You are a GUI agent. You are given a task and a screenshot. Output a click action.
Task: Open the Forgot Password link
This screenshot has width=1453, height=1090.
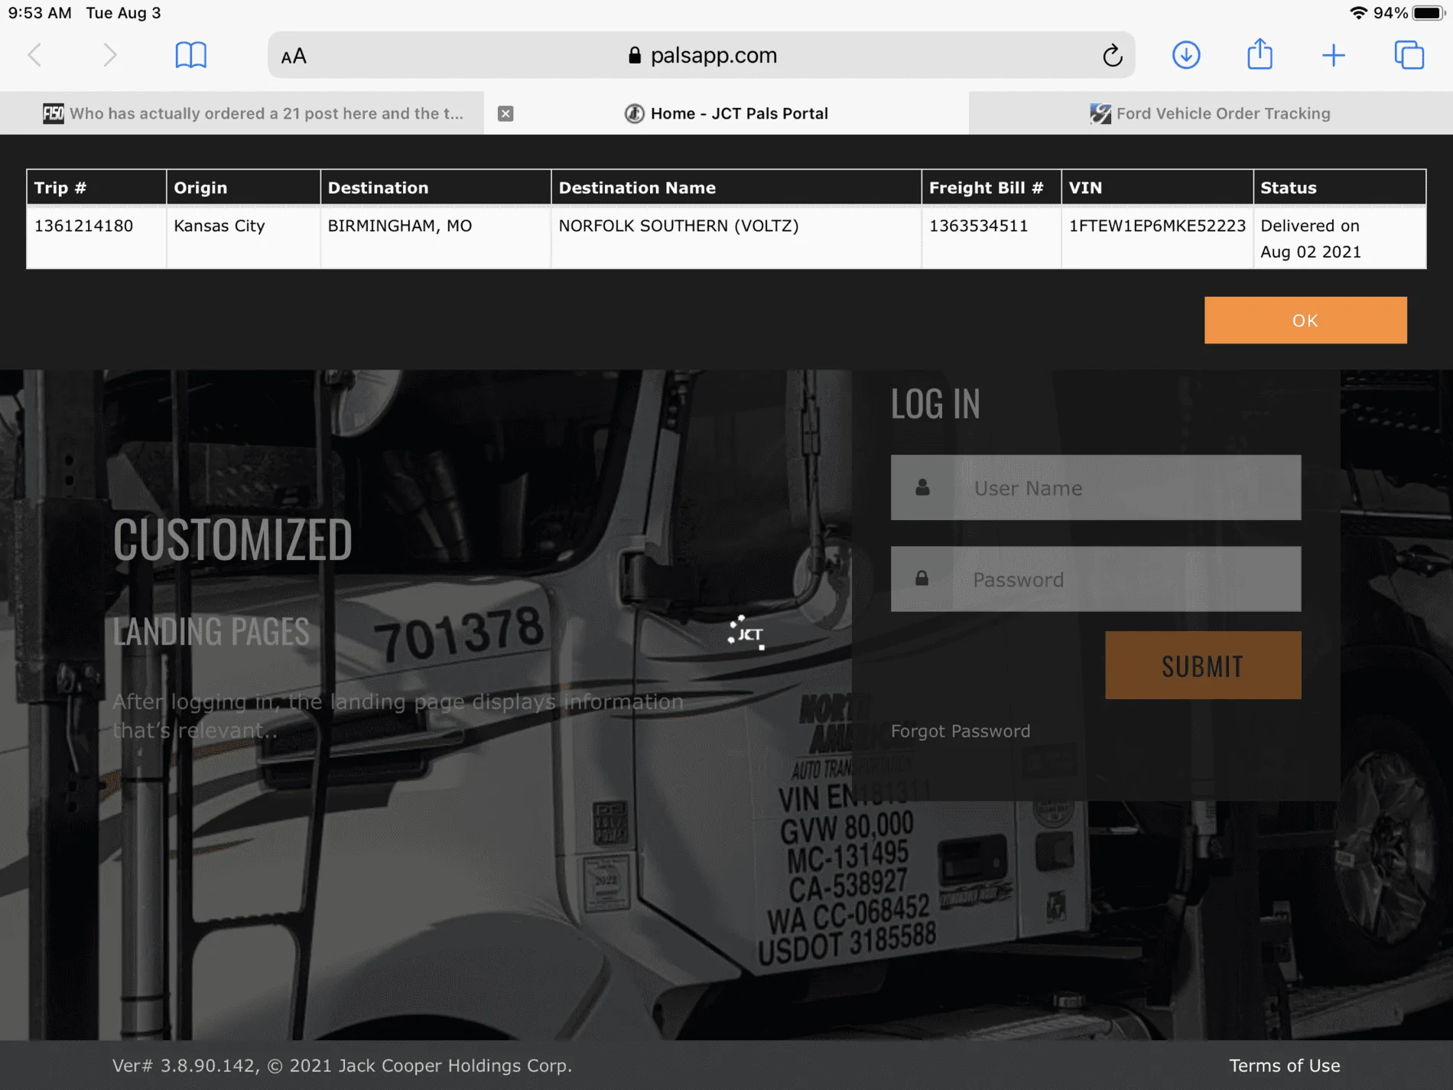click(960, 731)
